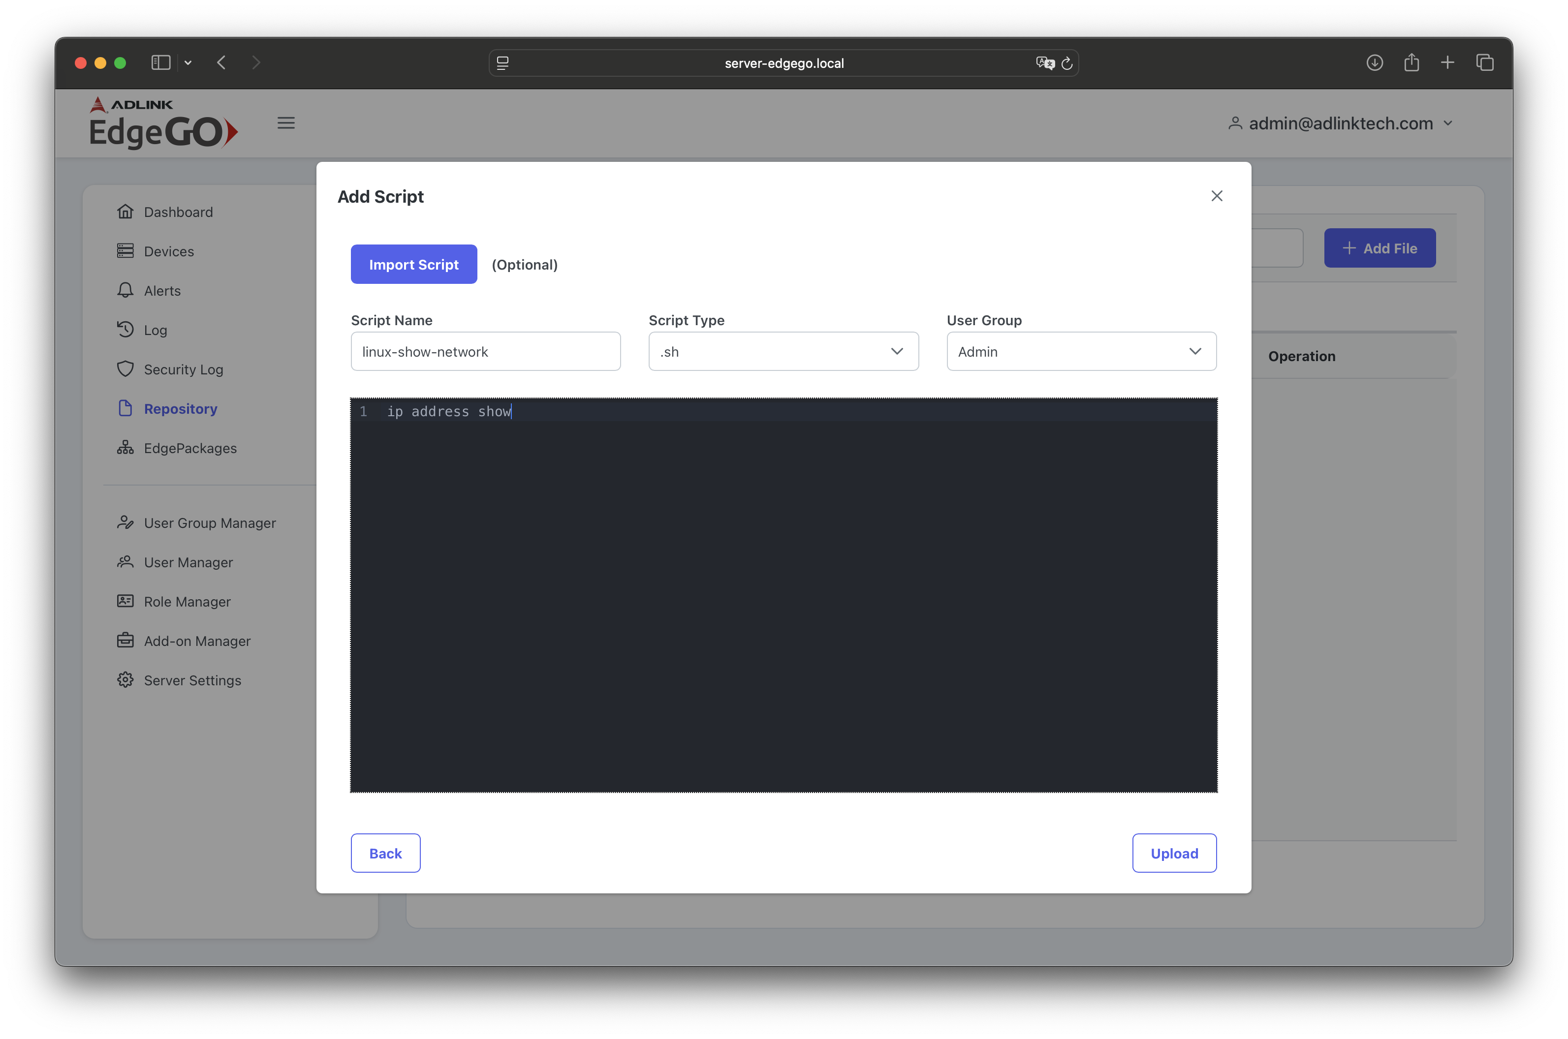This screenshot has height=1039, width=1568.
Task: Click the Safari share icon
Action: pos(1411,63)
